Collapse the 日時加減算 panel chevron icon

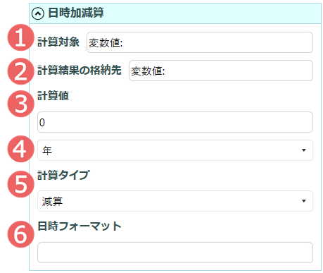pos(38,13)
